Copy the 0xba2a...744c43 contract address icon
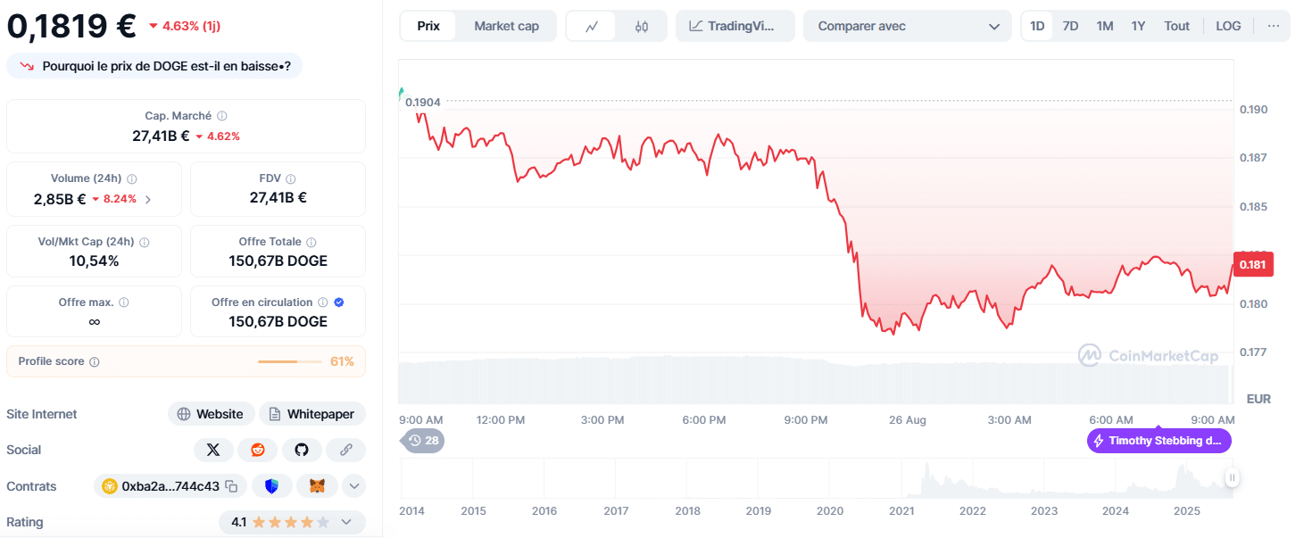The height and width of the screenshot is (538, 1304). point(232,485)
